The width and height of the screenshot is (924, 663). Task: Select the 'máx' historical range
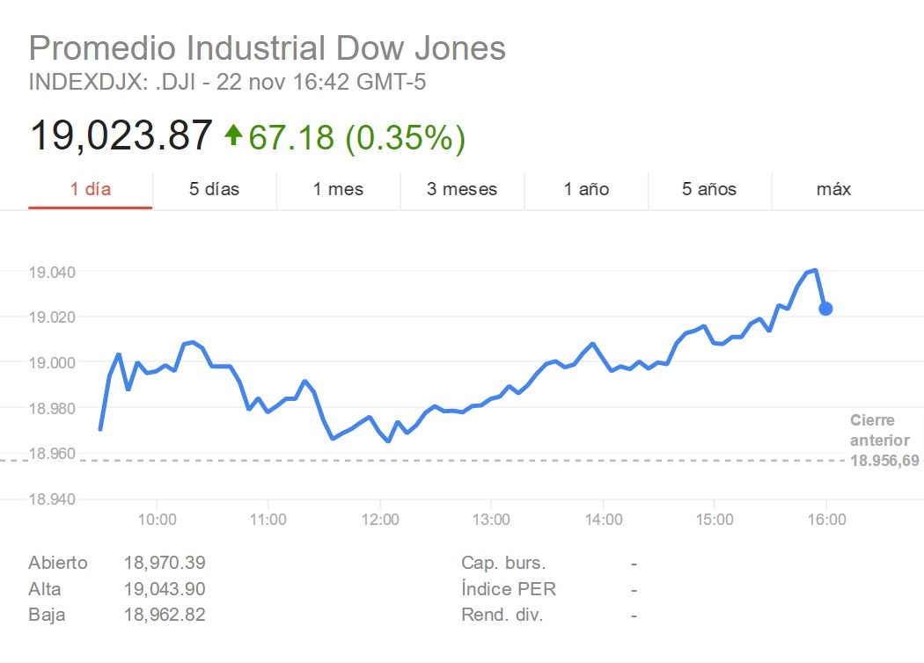click(x=834, y=189)
